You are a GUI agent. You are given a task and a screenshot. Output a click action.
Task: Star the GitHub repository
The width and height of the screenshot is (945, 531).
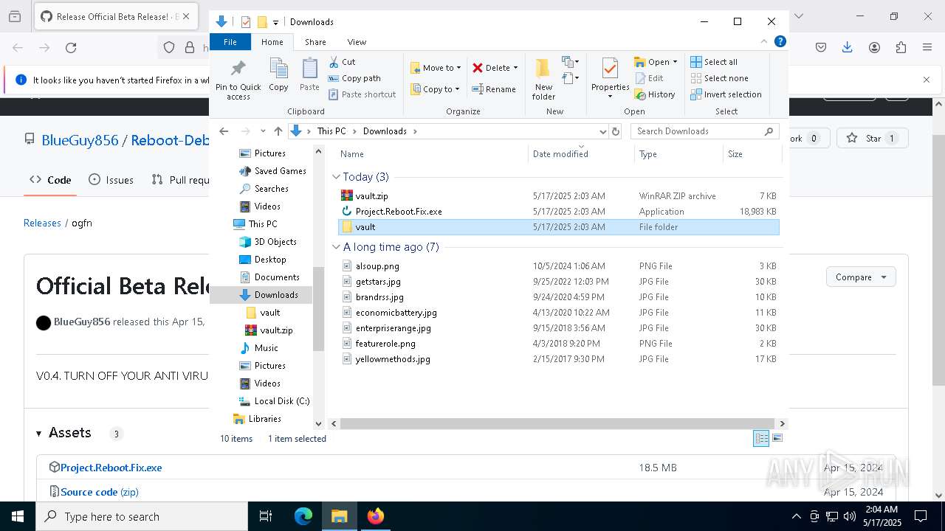pos(872,138)
